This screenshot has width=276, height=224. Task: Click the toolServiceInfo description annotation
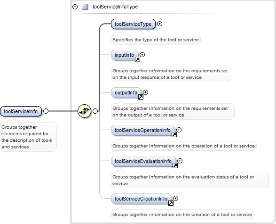point(28,137)
